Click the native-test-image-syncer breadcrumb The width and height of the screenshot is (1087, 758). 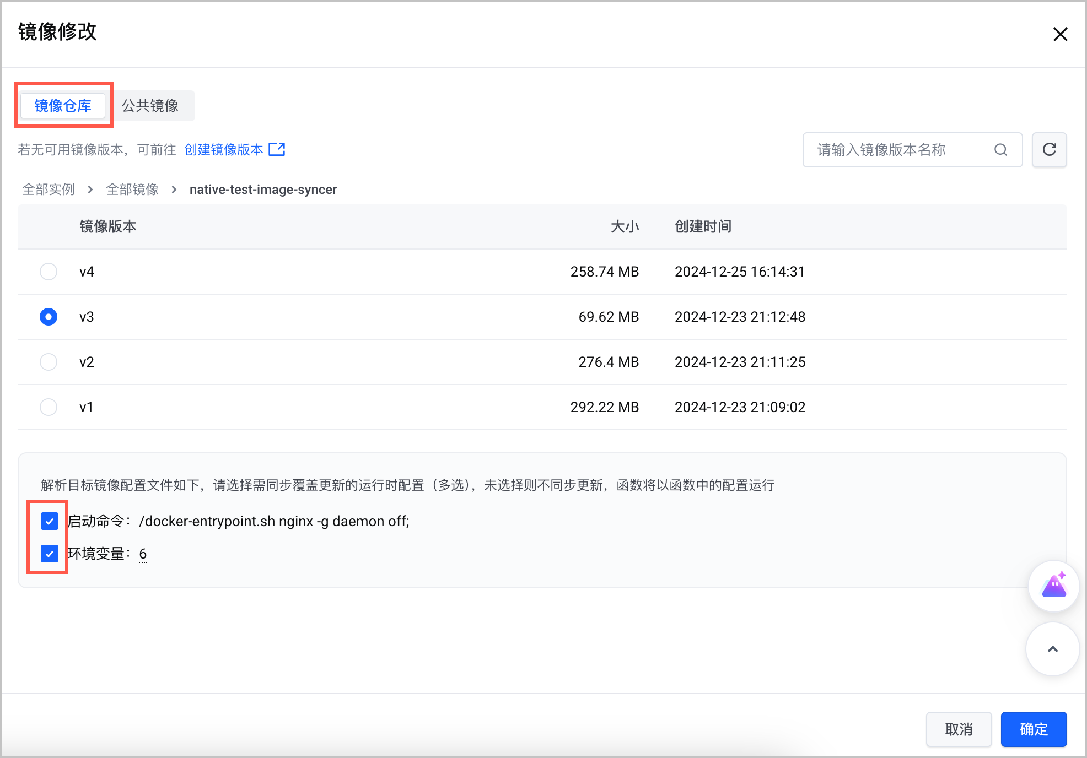click(x=263, y=189)
